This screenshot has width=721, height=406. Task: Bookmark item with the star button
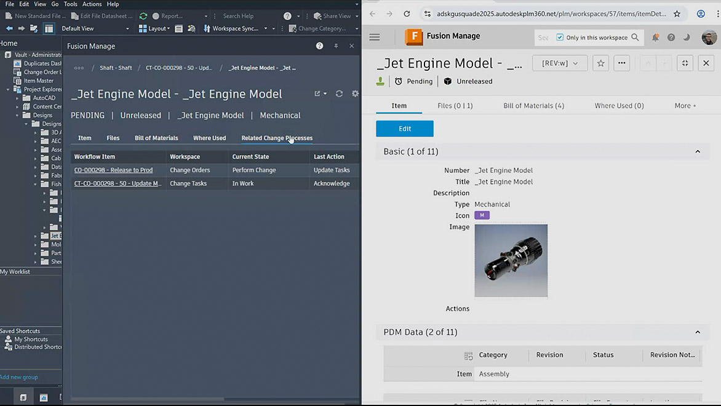[600, 63]
